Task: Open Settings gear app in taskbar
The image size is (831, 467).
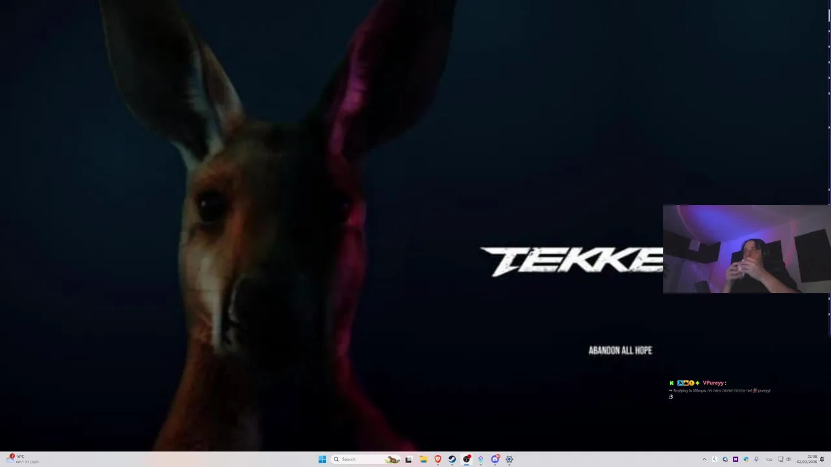Action: point(509,459)
